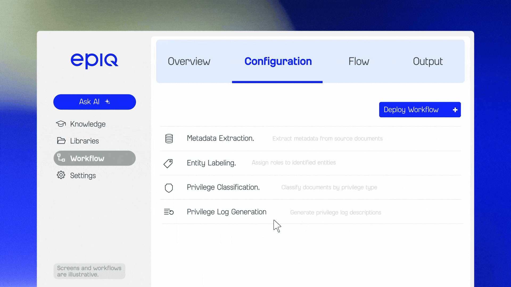Open Entity Labeling step description
Viewport: 511px width, 287px height.
tap(294, 163)
